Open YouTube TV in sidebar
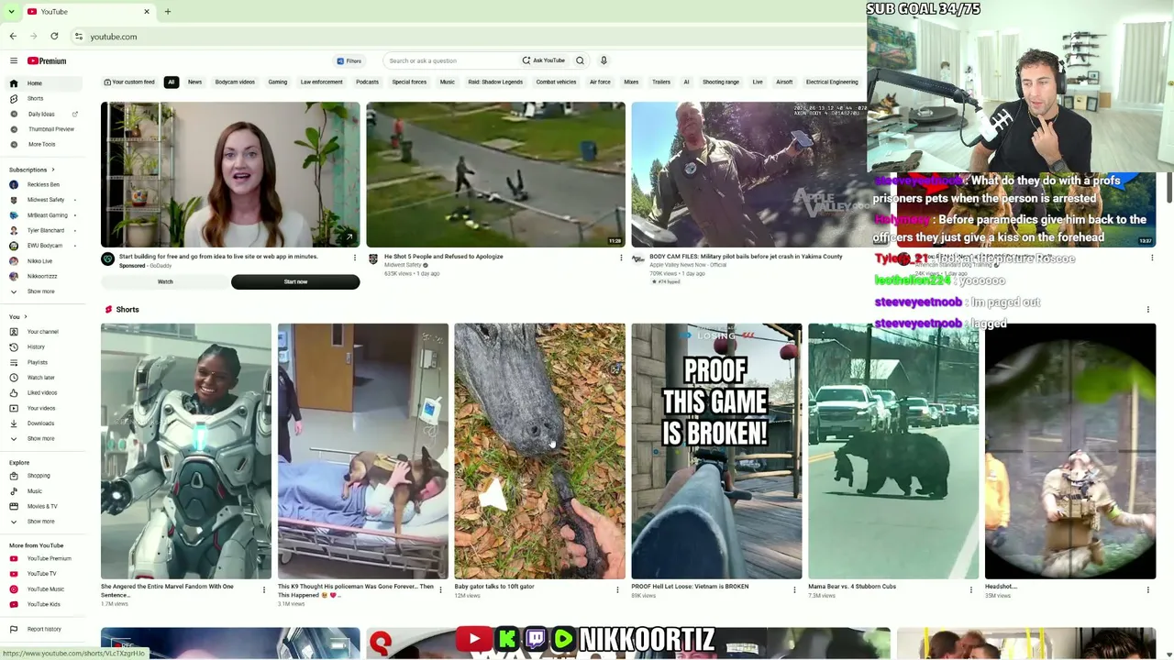The height and width of the screenshot is (660, 1174). point(41,574)
